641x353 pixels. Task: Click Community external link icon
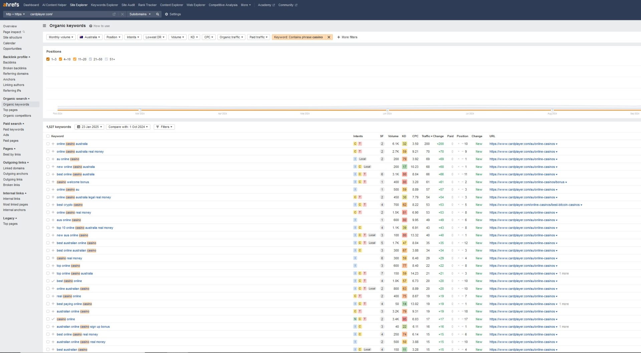pyautogui.click(x=296, y=5)
